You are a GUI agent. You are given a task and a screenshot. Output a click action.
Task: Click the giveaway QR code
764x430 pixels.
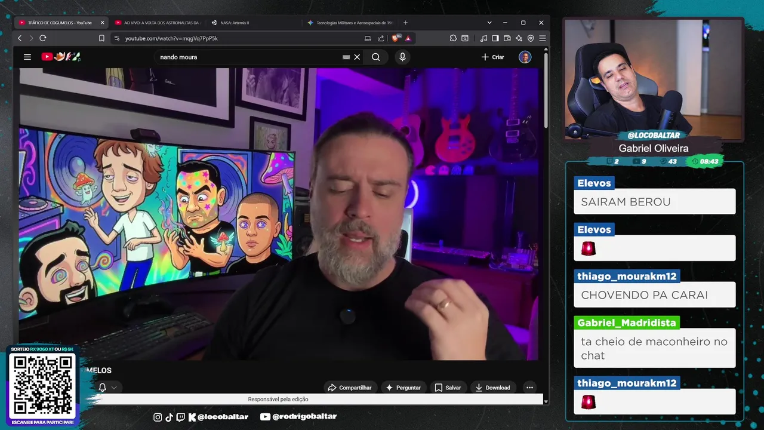point(42,385)
